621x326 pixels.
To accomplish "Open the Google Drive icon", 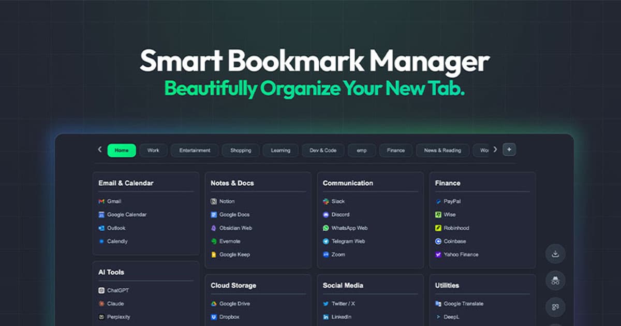I will (214, 304).
